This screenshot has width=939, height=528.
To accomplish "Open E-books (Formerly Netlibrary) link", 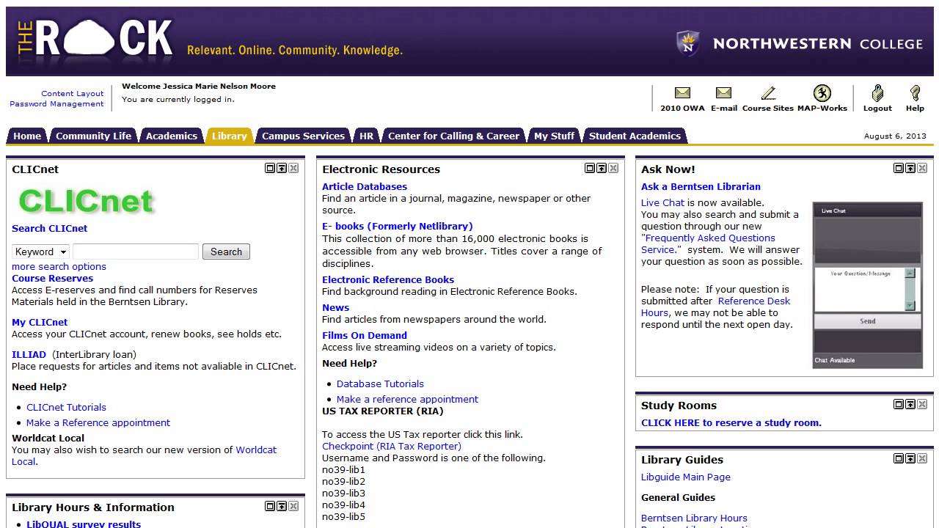I will click(x=398, y=226).
